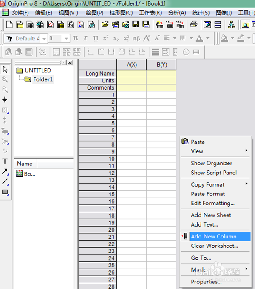Select the Arrow drawing tool
This screenshot has height=289, width=255.
coord(5,172)
